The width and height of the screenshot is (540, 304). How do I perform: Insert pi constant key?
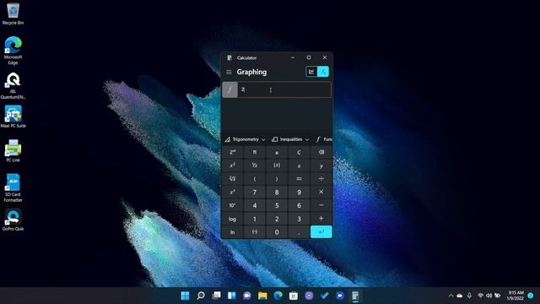pos(255,152)
